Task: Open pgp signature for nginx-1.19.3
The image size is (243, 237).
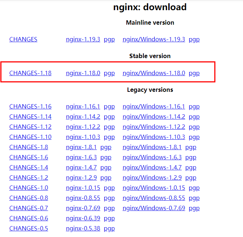Action: (x=109, y=40)
